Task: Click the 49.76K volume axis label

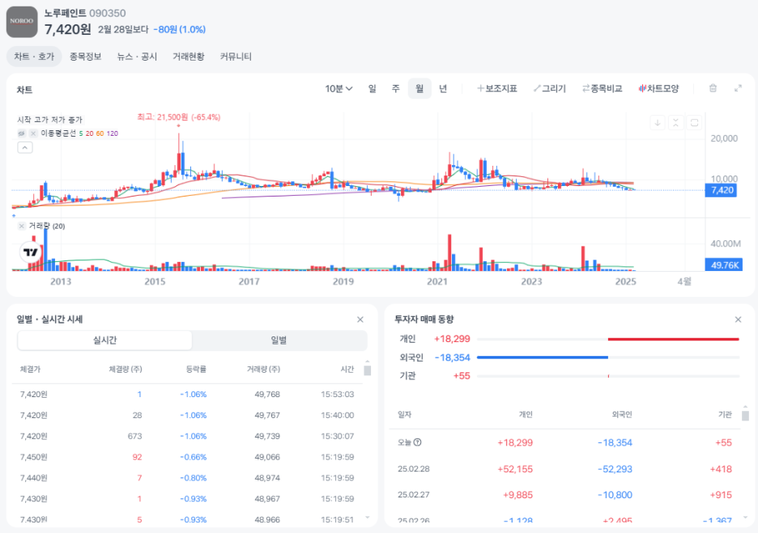Action: point(724,264)
